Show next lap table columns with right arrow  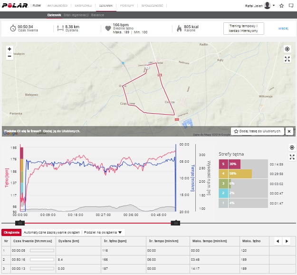coord(287,242)
